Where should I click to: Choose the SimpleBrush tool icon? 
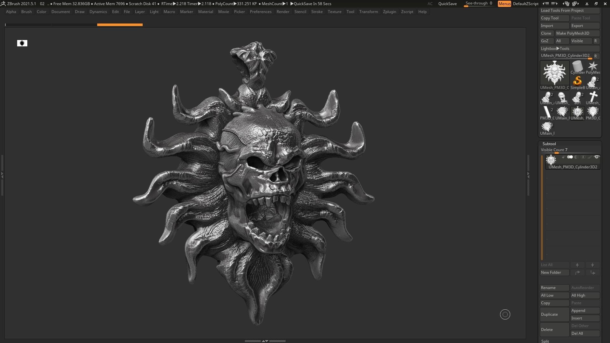click(x=577, y=83)
